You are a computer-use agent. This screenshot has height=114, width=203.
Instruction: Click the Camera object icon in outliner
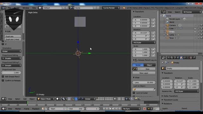pos(168,25)
